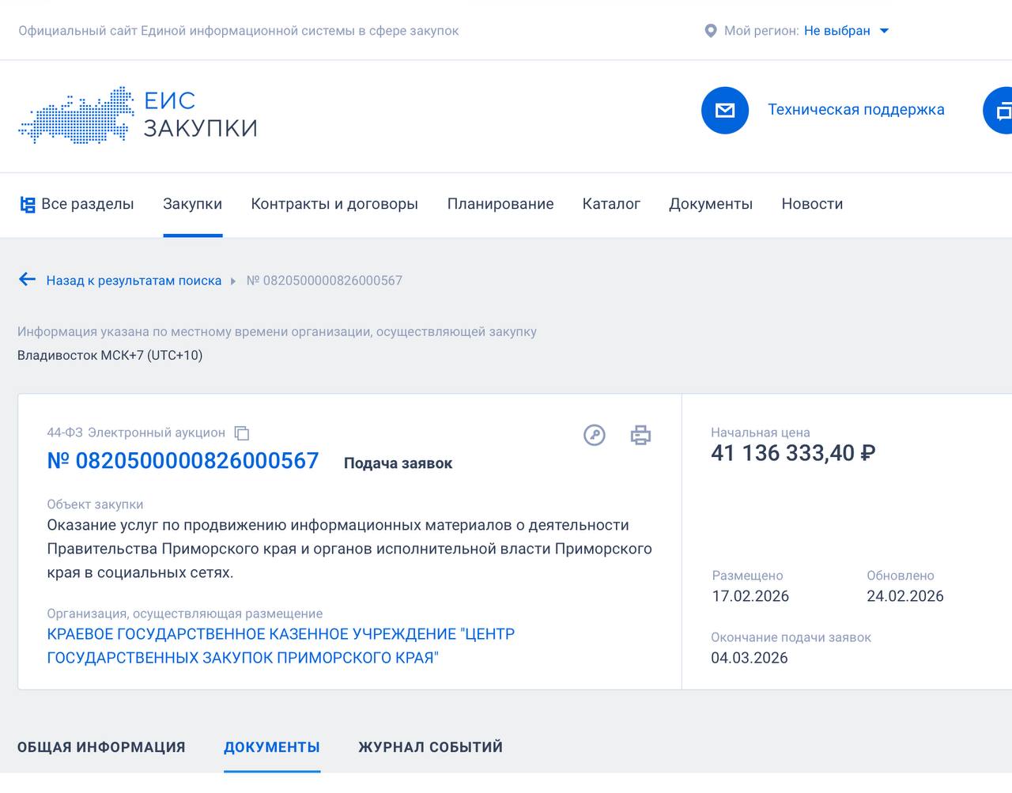Click the back arrow icon
1012x793 pixels.
click(27, 279)
